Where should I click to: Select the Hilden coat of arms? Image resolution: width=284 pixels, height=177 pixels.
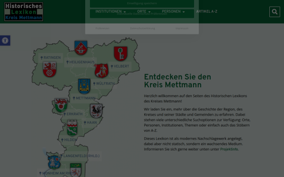(72, 127)
